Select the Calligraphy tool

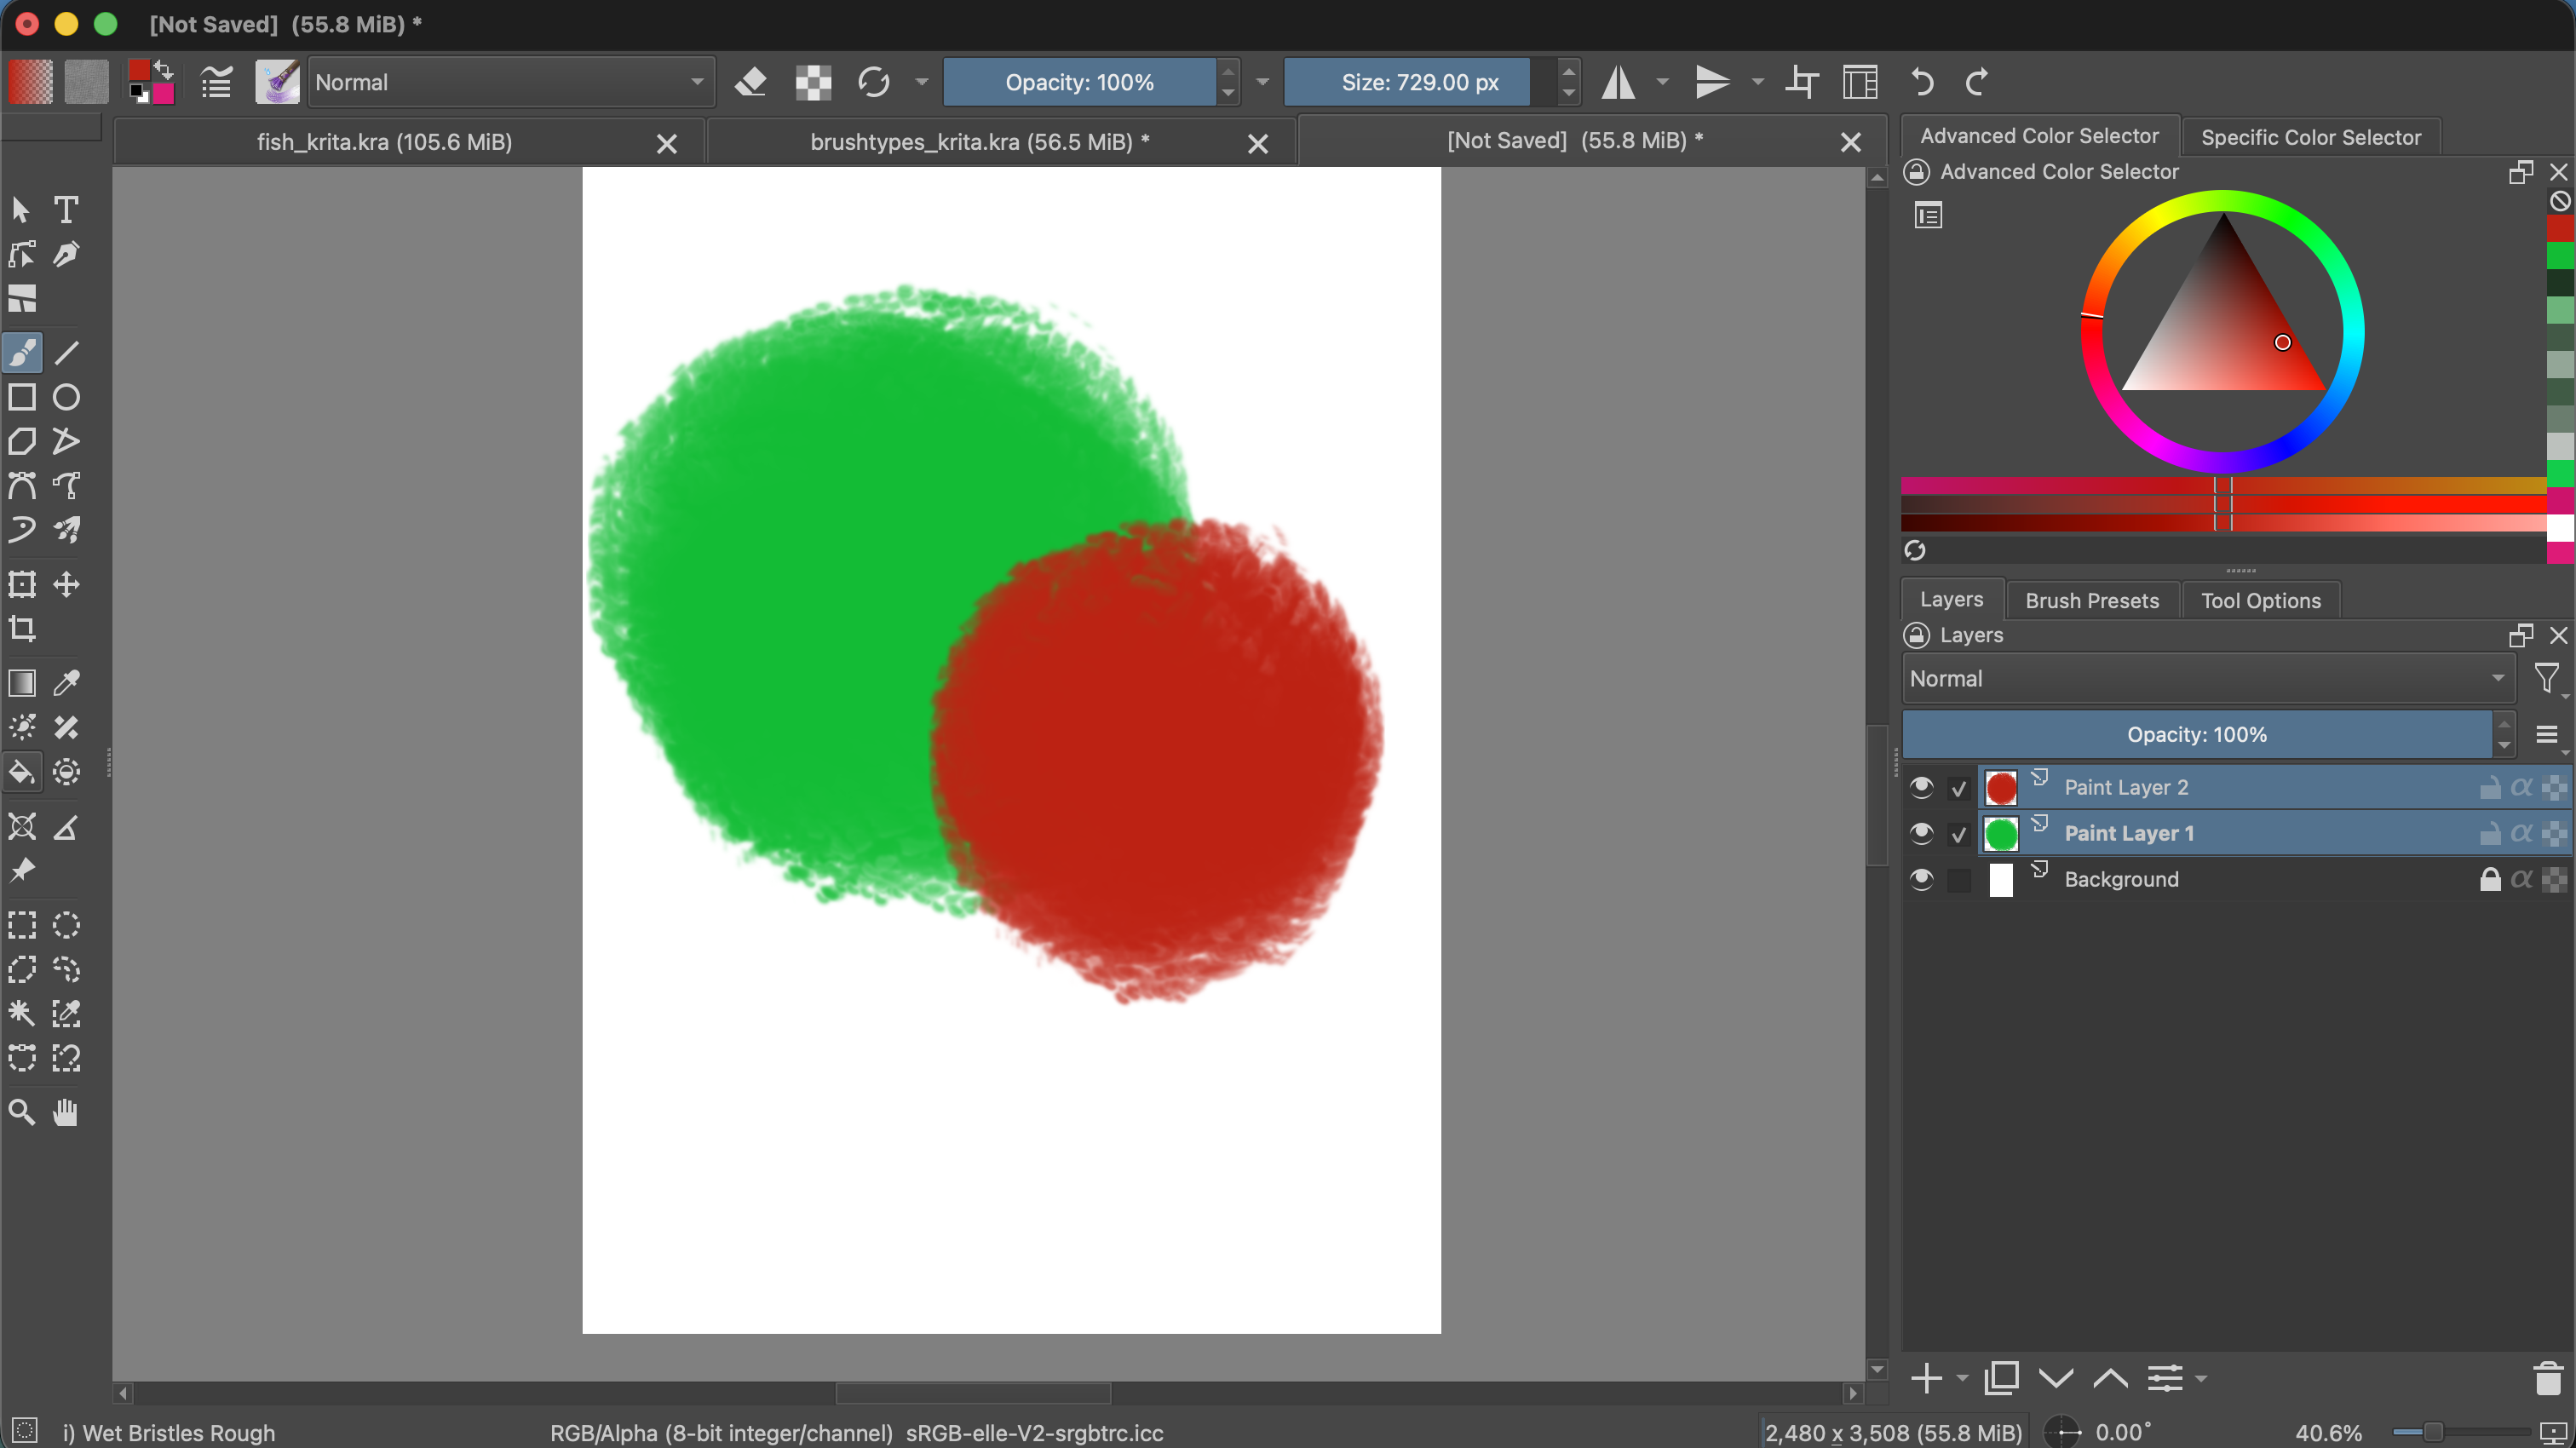(x=66, y=255)
